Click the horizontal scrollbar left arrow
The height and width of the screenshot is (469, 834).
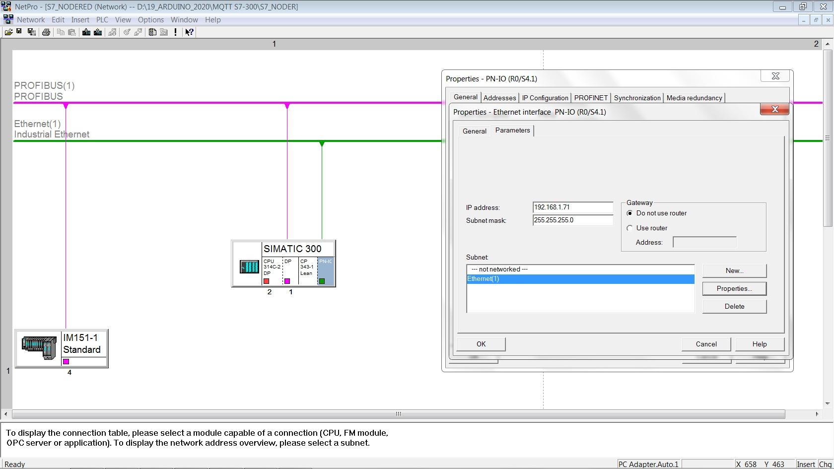pyautogui.click(x=5, y=414)
